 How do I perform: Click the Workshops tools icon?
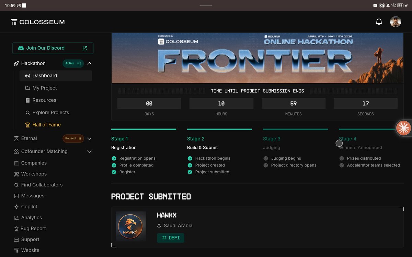point(16,174)
